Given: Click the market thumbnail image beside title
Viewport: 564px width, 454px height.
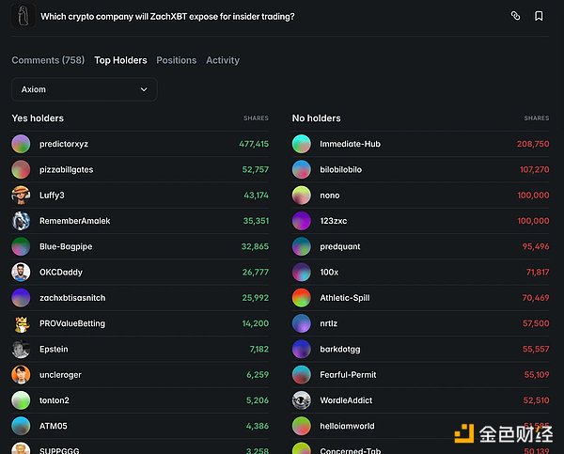Looking at the screenshot, I should [x=23, y=16].
